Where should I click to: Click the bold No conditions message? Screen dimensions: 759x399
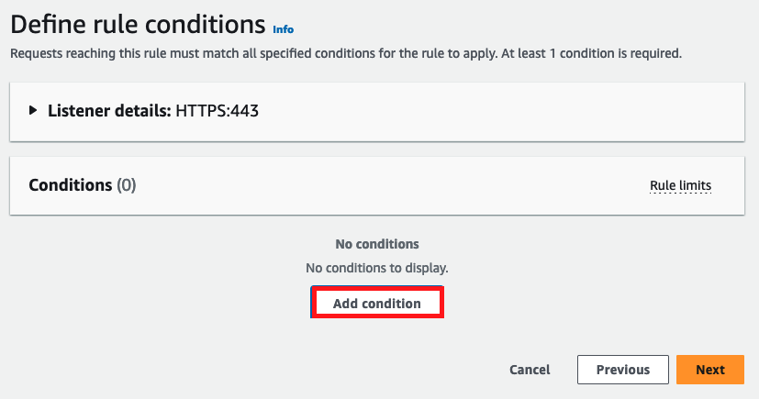click(x=377, y=244)
